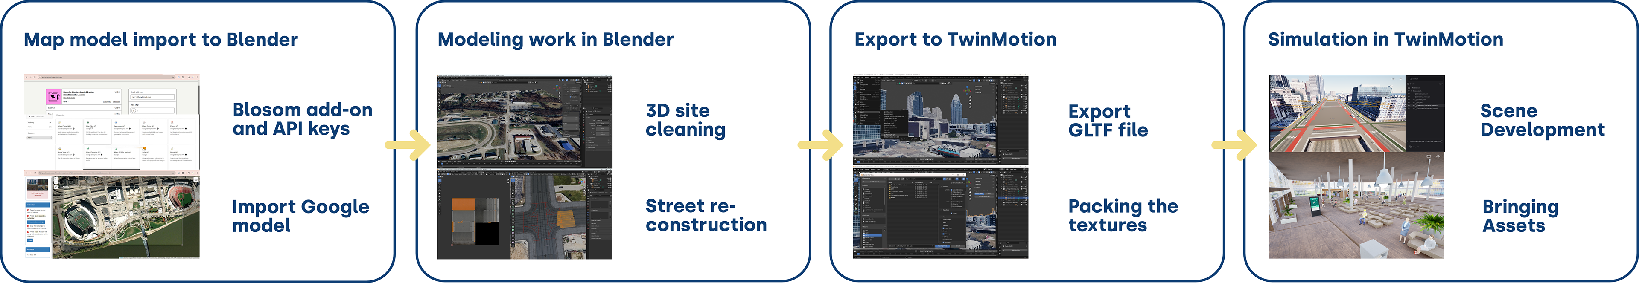Select the 'Modeling work in Blender' heading

555,40
